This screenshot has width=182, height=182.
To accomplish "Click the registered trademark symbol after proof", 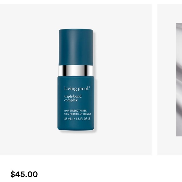I will (x=89, y=87).
